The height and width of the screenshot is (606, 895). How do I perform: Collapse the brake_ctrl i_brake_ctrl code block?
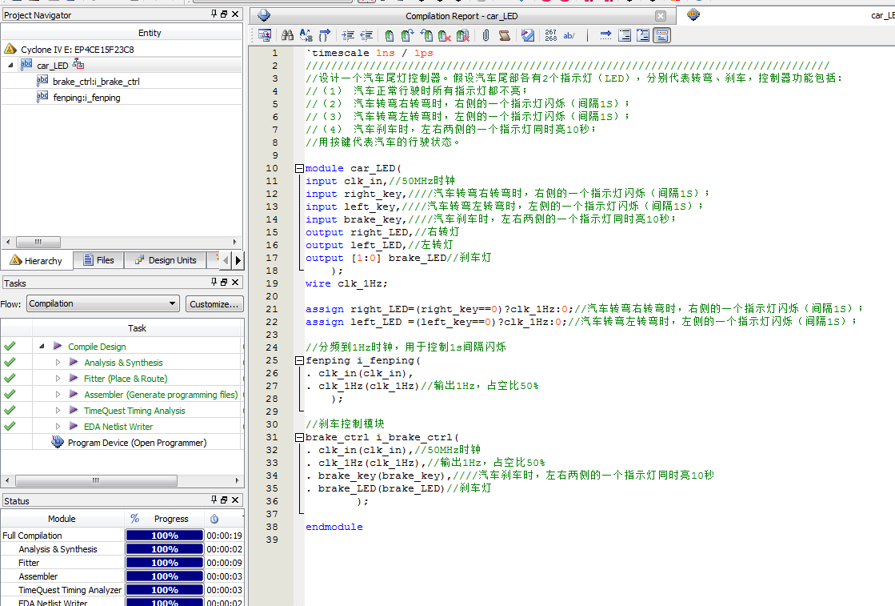click(x=299, y=437)
